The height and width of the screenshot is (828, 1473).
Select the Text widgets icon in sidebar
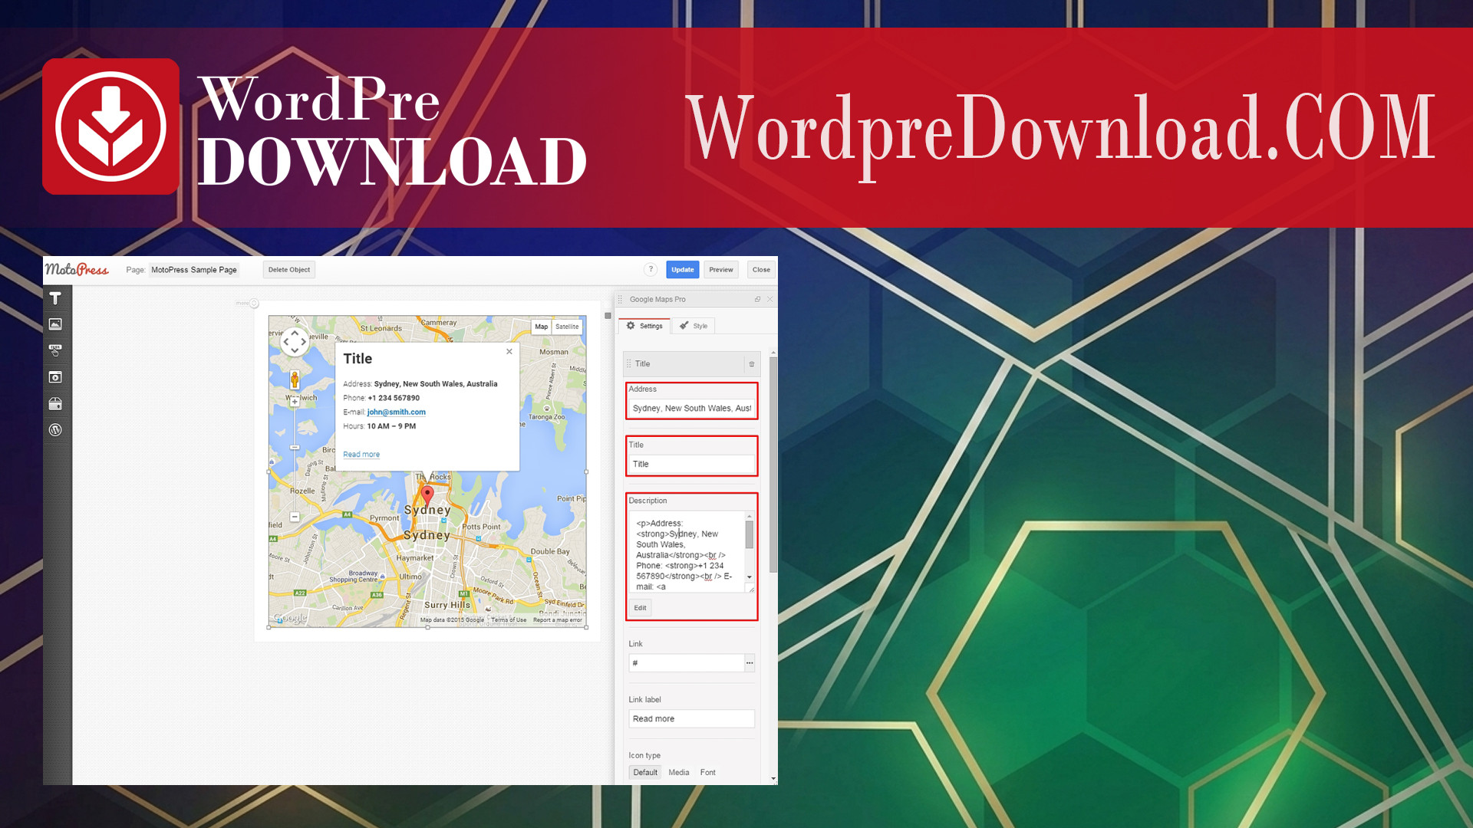point(55,298)
